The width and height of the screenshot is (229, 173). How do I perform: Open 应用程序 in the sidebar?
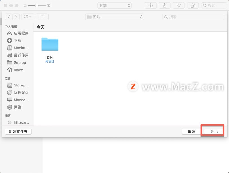pos(18,33)
